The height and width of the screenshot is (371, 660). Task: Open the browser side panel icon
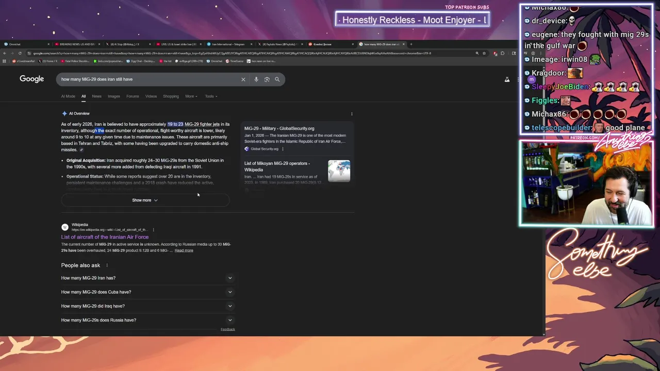tap(514, 53)
